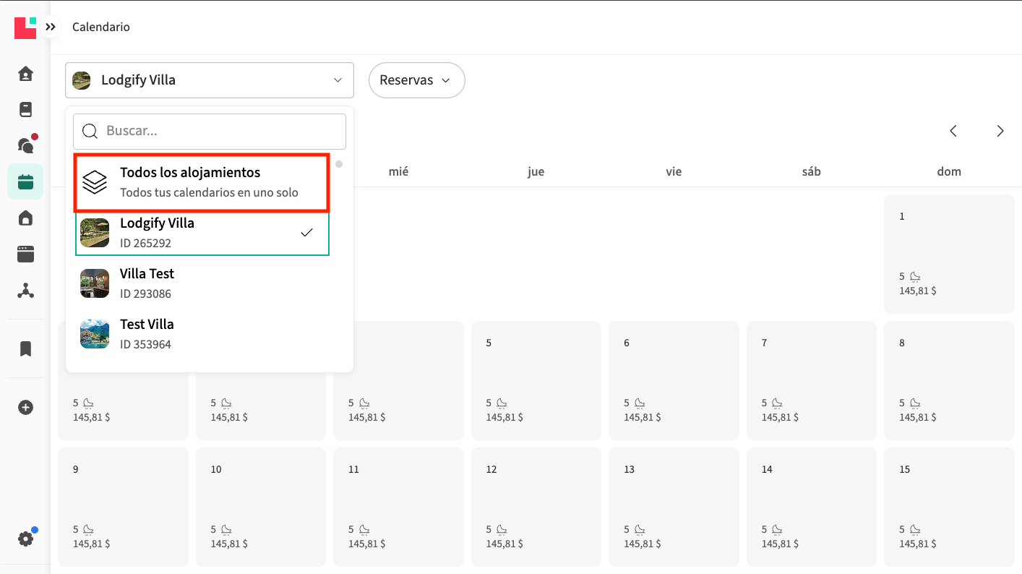Go to the previous month arrow
This screenshot has width=1022, height=574.
953,131
